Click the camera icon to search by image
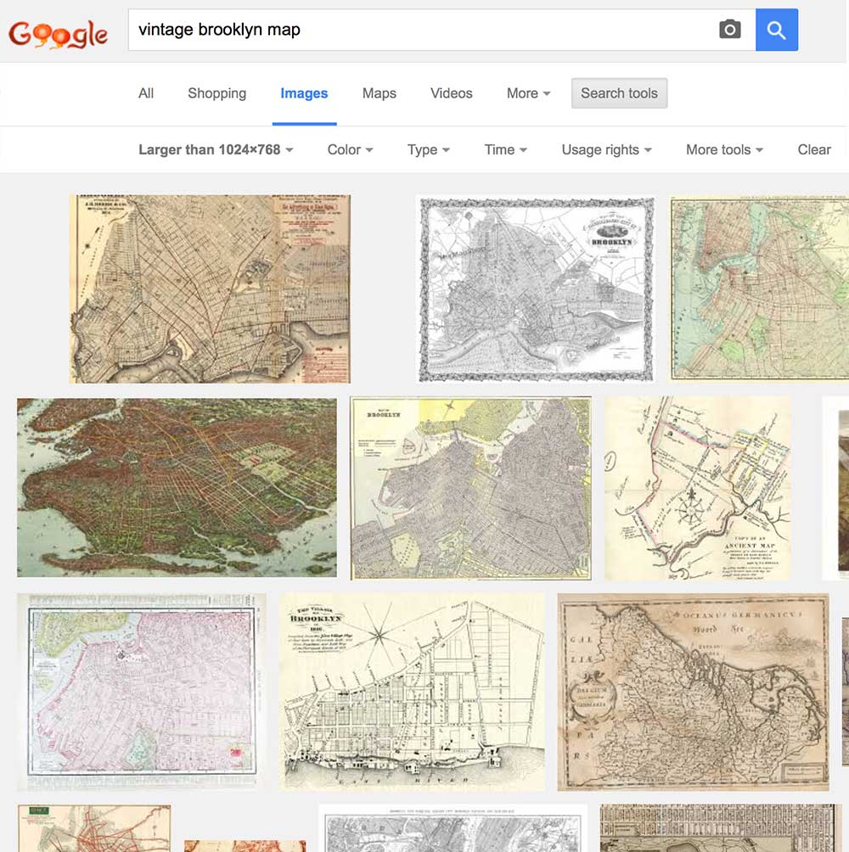 [730, 29]
